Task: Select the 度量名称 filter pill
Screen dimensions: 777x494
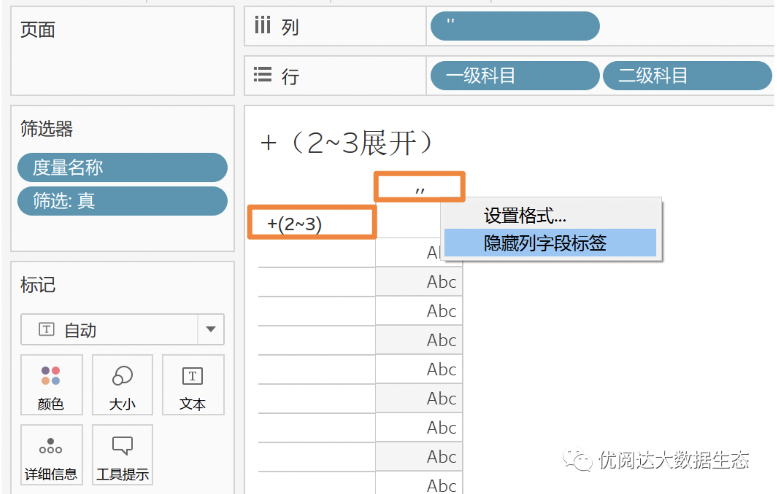Action: [122, 167]
